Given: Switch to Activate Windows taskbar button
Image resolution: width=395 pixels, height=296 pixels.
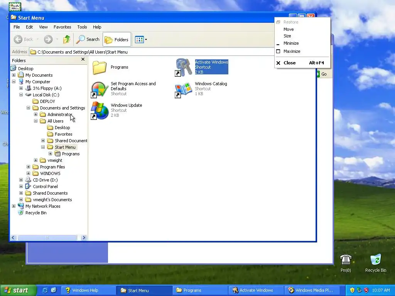Looking at the screenshot, I should (x=256, y=290).
